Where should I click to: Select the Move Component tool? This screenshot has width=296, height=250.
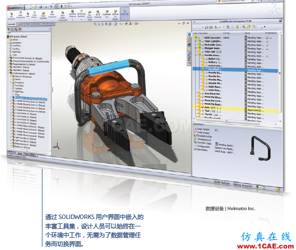pyautogui.click(x=52, y=14)
